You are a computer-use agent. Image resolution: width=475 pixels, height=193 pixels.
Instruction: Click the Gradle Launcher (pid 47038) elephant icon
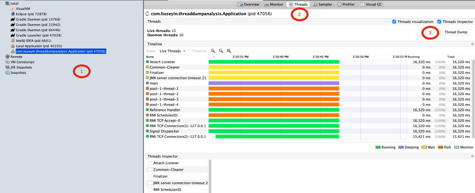click(x=13, y=35)
